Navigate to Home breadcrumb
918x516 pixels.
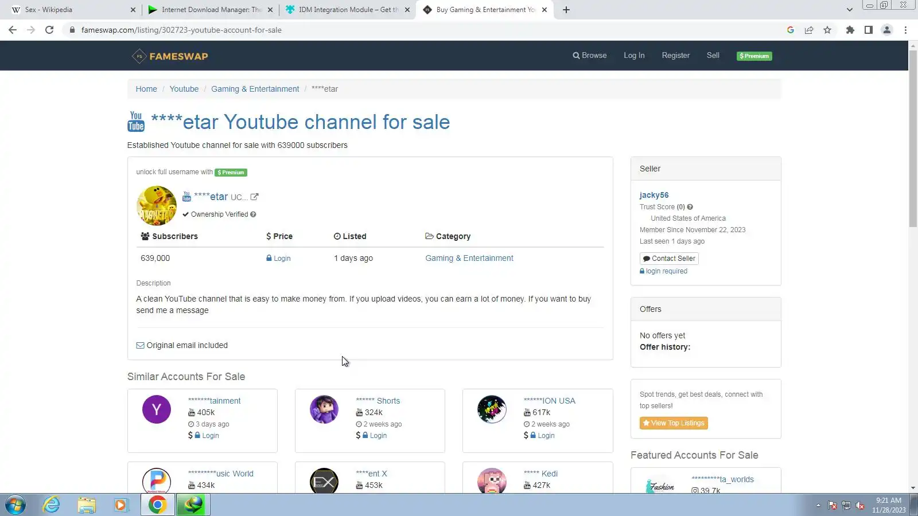146,89
